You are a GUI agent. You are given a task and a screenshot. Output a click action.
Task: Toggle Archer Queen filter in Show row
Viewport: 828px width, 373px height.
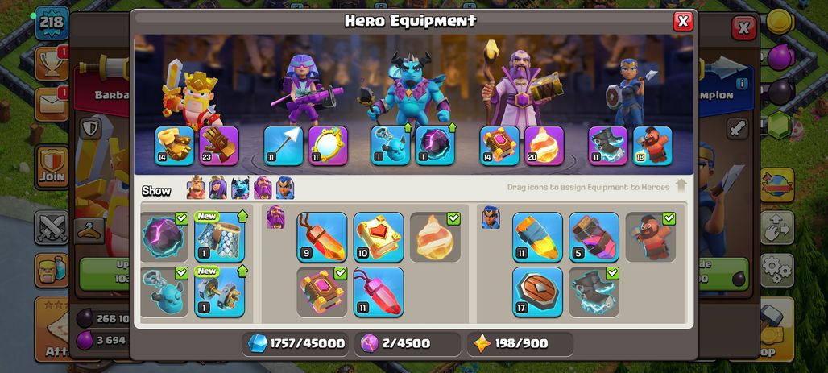click(x=217, y=188)
